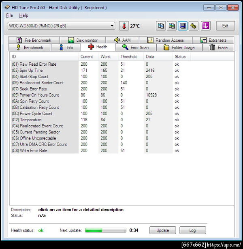
Task: Select the Benchmark tab
Action: 30,47
